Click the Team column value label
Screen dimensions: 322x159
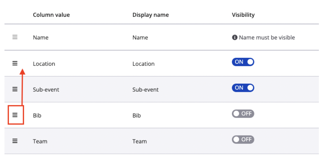[x=40, y=141]
